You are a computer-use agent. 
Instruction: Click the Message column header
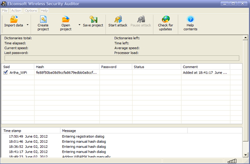click(x=124, y=131)
